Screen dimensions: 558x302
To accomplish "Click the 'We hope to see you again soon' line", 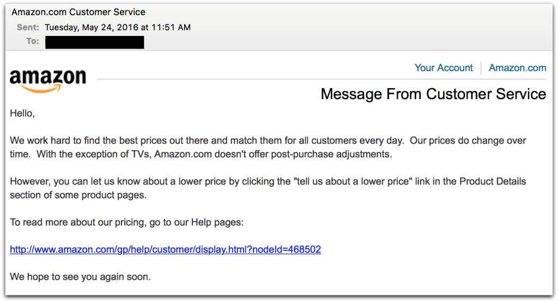I will tap(80, 277).
